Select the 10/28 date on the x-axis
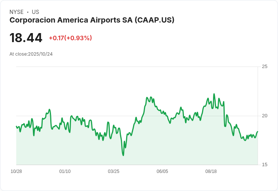The width and height of the screenshot is (278, 191). (16, 171)
